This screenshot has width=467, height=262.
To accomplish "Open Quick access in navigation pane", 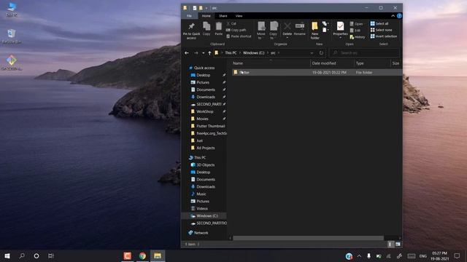I will (204, 68).
